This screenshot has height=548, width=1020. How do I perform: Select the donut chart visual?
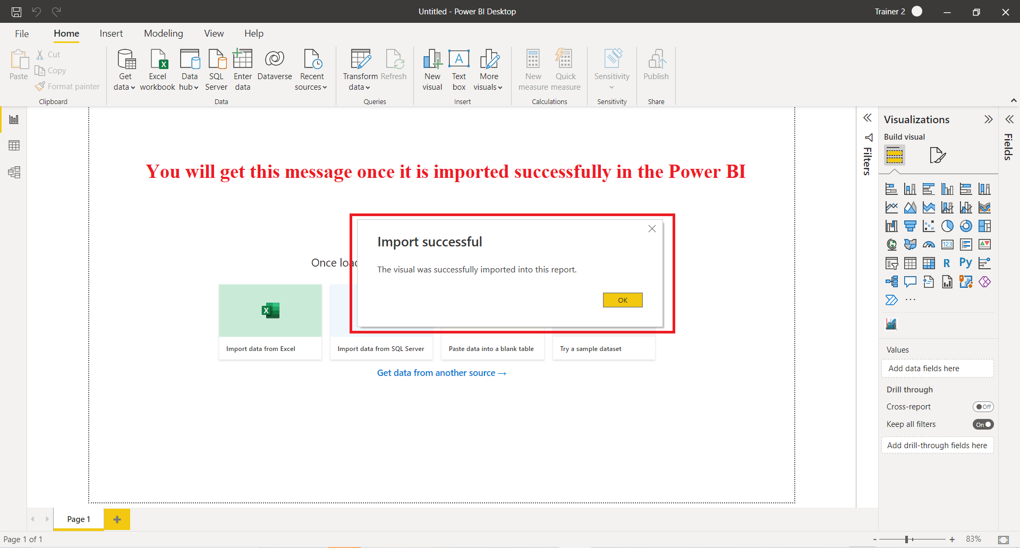tap(966, 226)
